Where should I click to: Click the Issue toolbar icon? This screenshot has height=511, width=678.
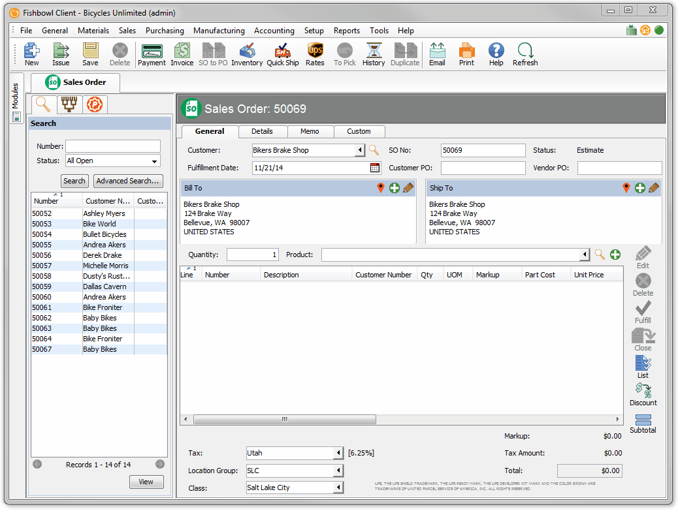[x=61, y=54]
